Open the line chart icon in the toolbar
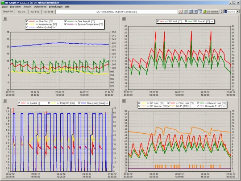The image size is (241, 181). tap(181, 12)
